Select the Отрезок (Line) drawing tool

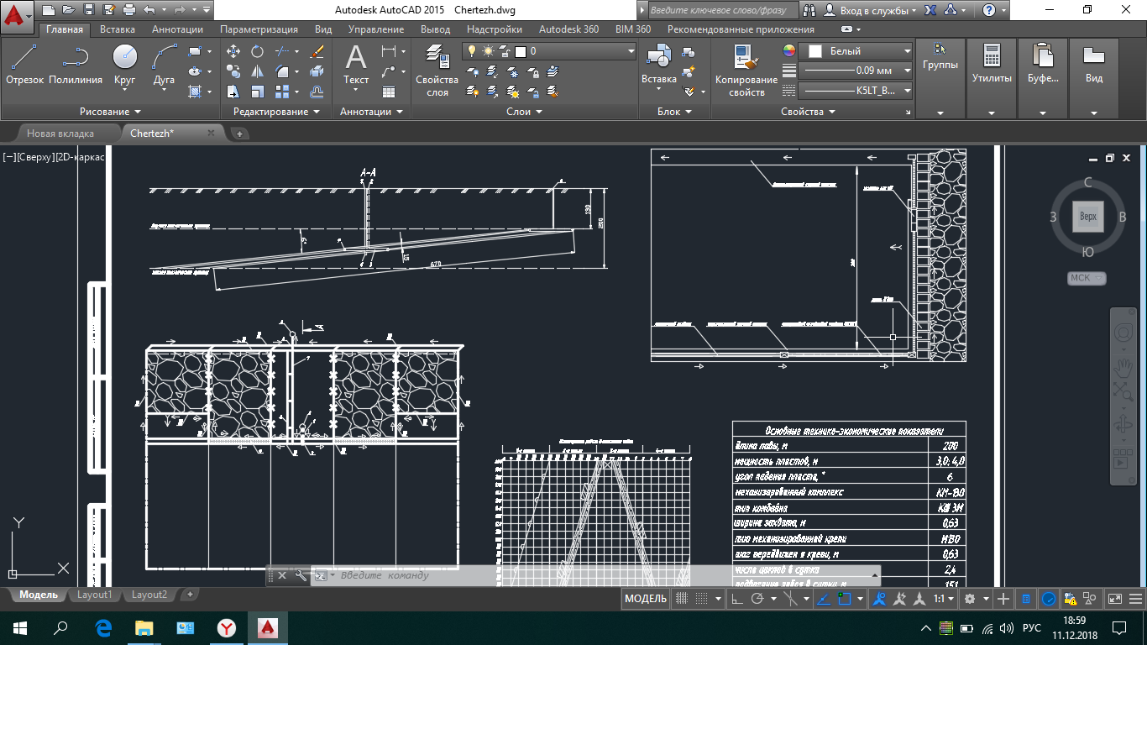click(24, 65)
